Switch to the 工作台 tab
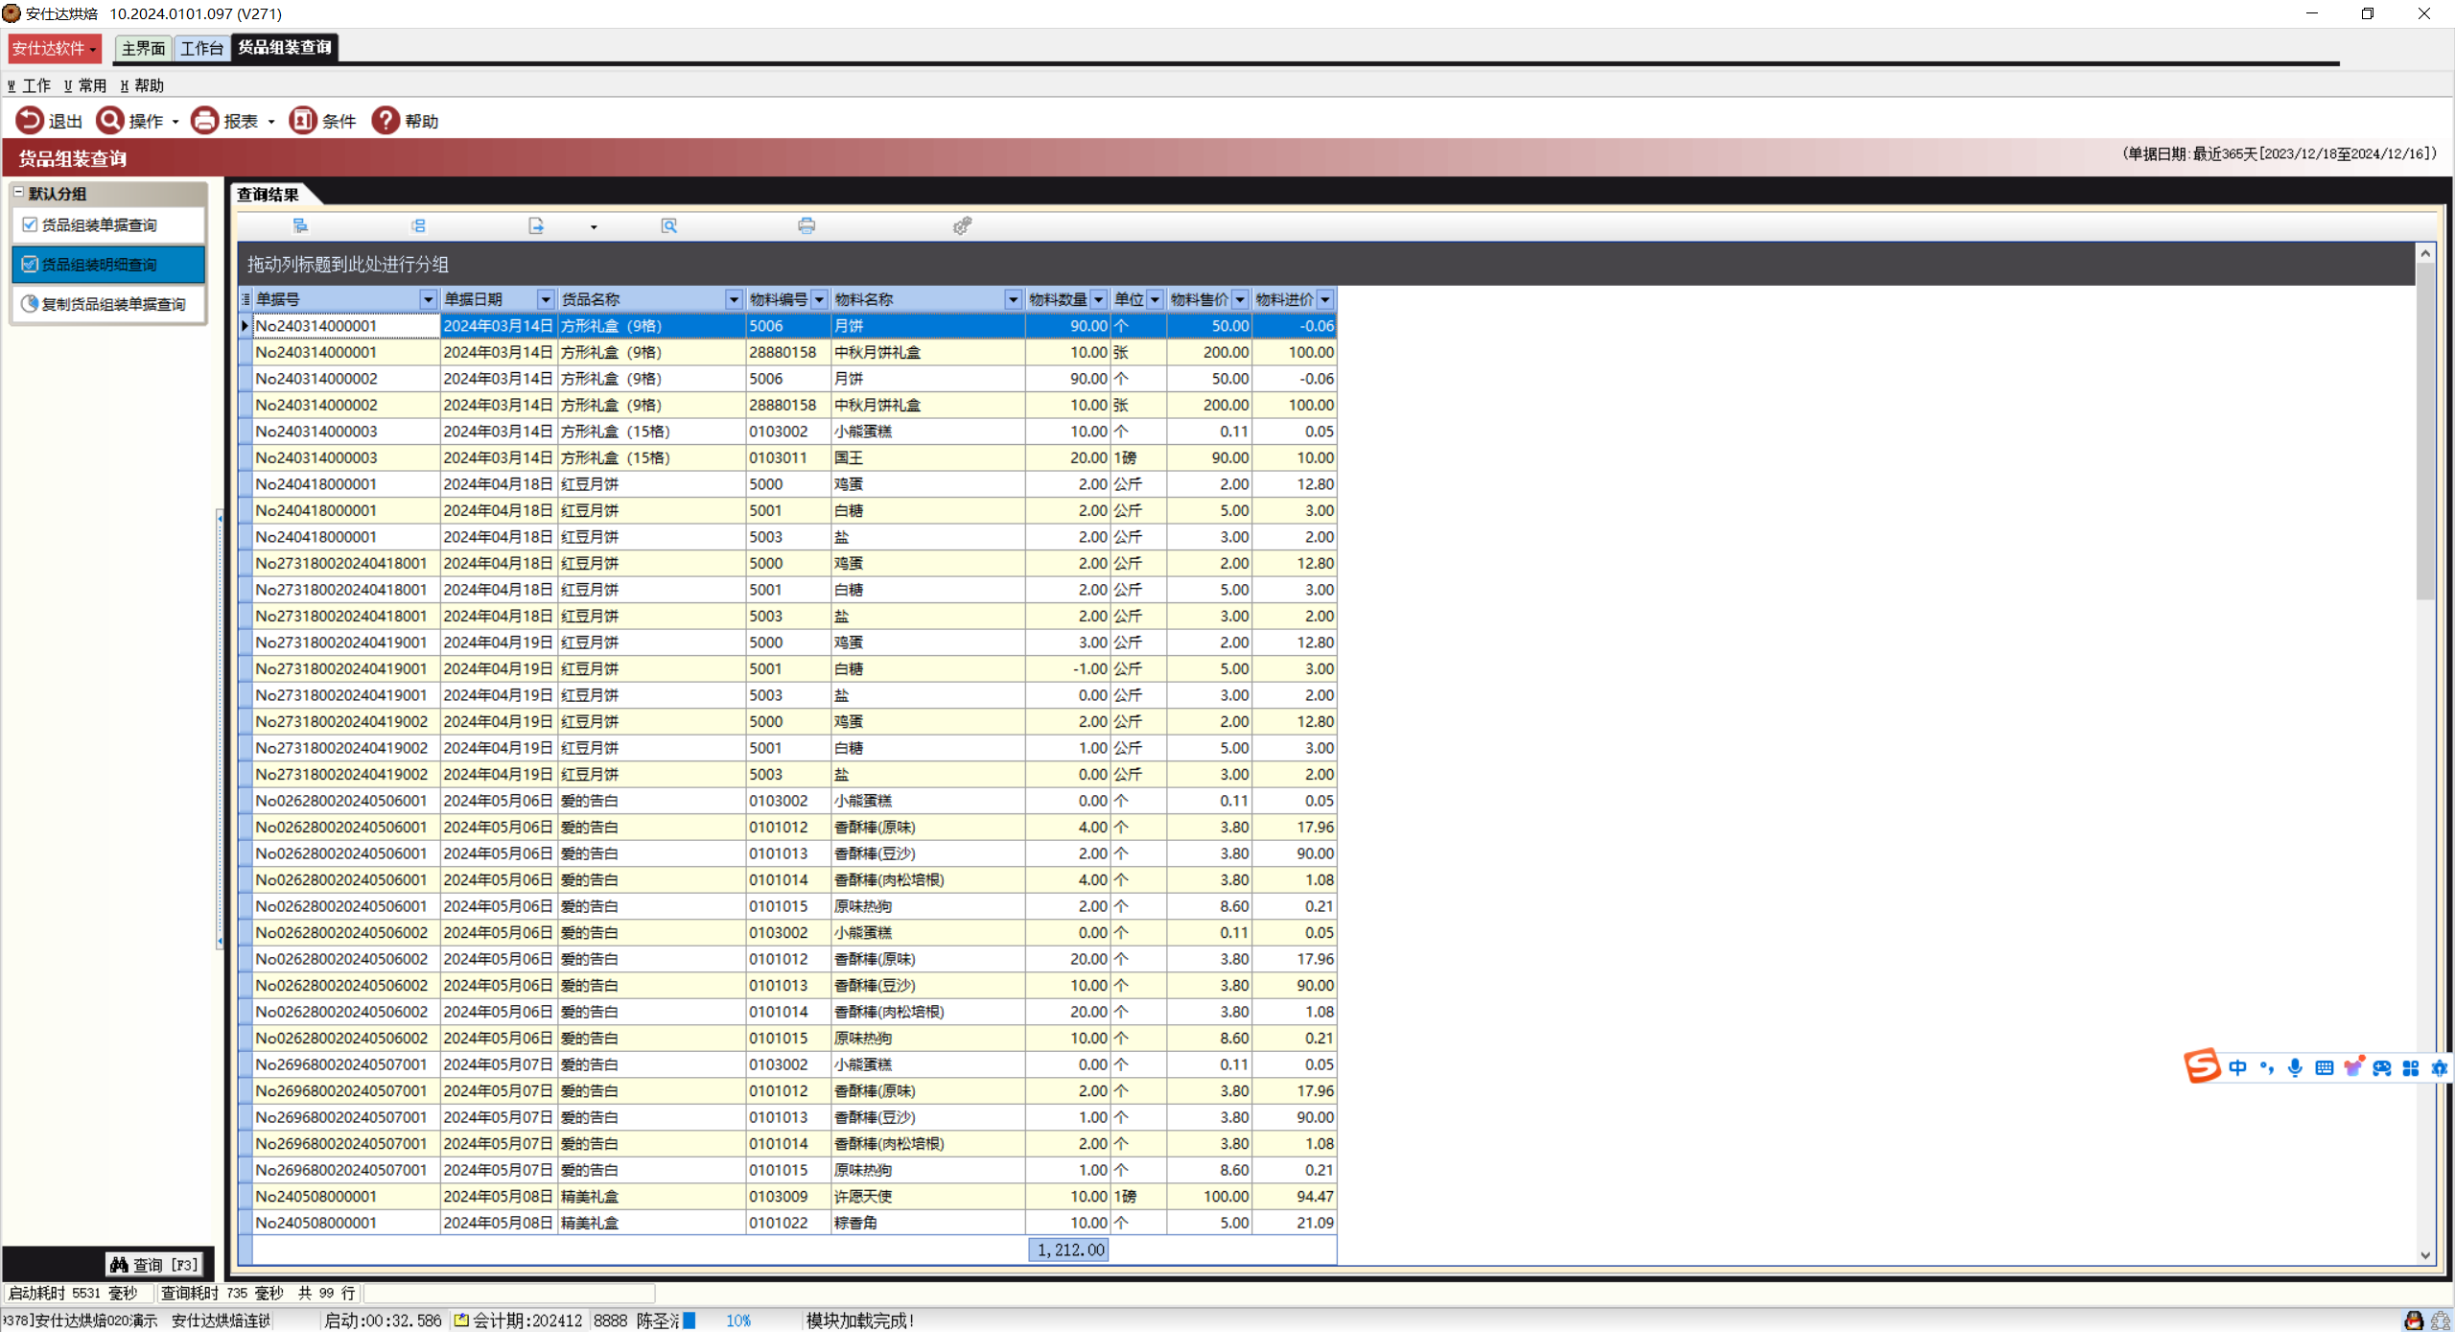The image size is (2455, 1332). click(201, 48)
